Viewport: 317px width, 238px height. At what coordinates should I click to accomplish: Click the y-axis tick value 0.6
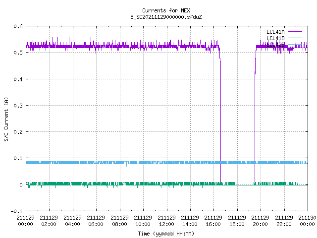click(x=18, y=26)
